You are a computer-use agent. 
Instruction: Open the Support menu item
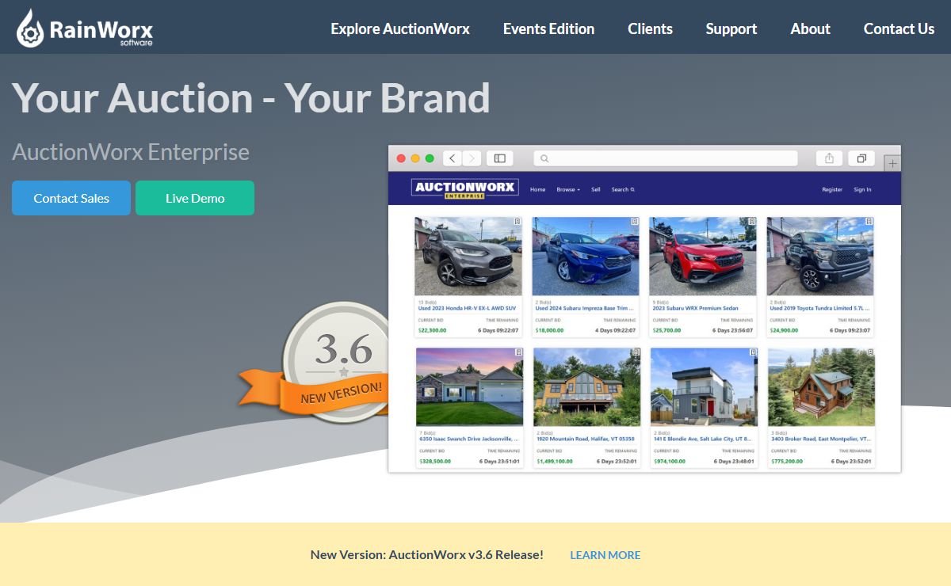pos(731,29)
